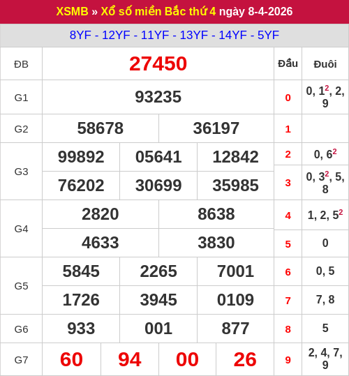Select G4 number 8638
The image size is (349, 376).
216,214
